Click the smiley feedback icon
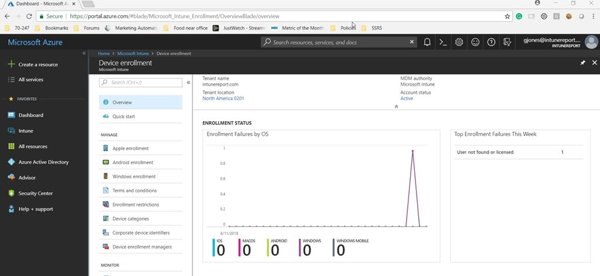This screenshot has width=600, height=276. (475, 42)
